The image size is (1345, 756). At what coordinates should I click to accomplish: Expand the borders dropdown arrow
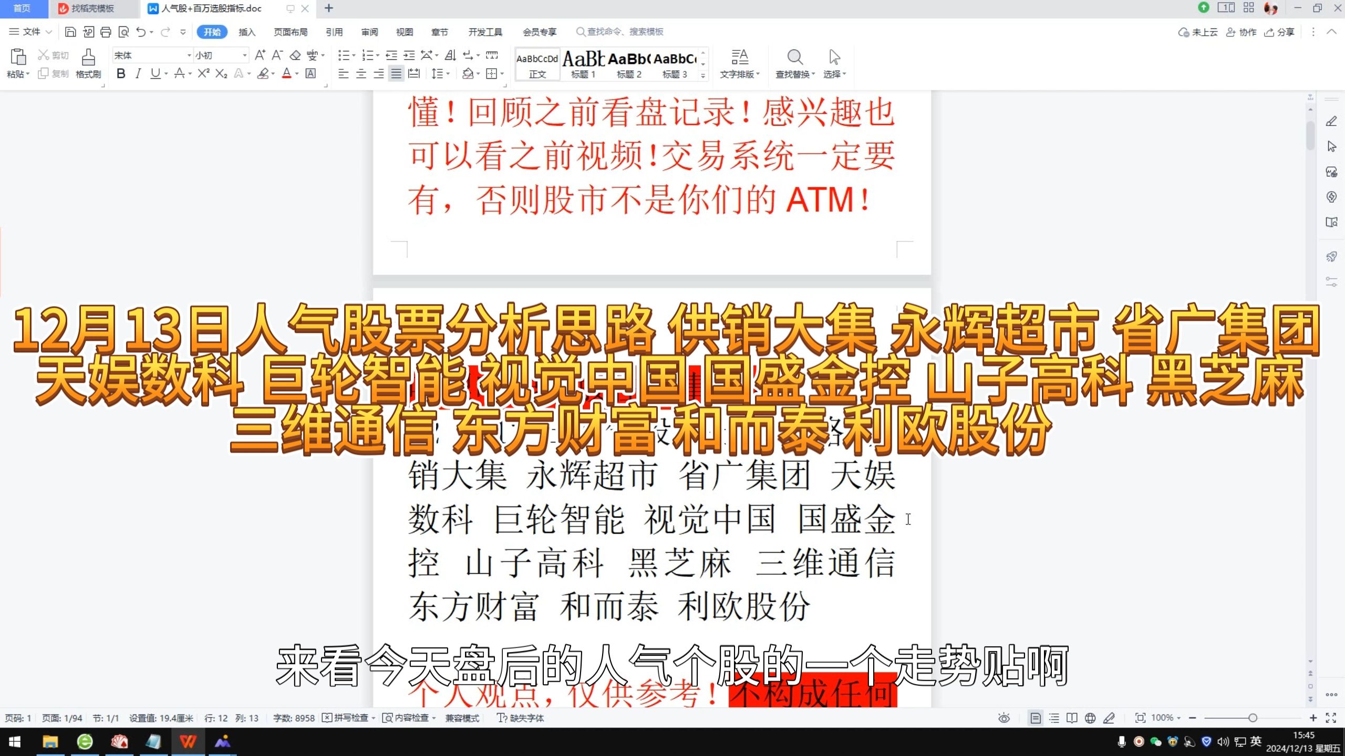pyautogui.click(x=502, y=74)
